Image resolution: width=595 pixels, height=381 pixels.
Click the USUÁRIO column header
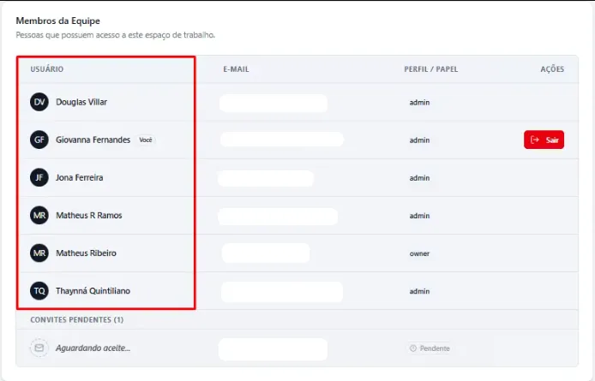click(x=47, y=69)
